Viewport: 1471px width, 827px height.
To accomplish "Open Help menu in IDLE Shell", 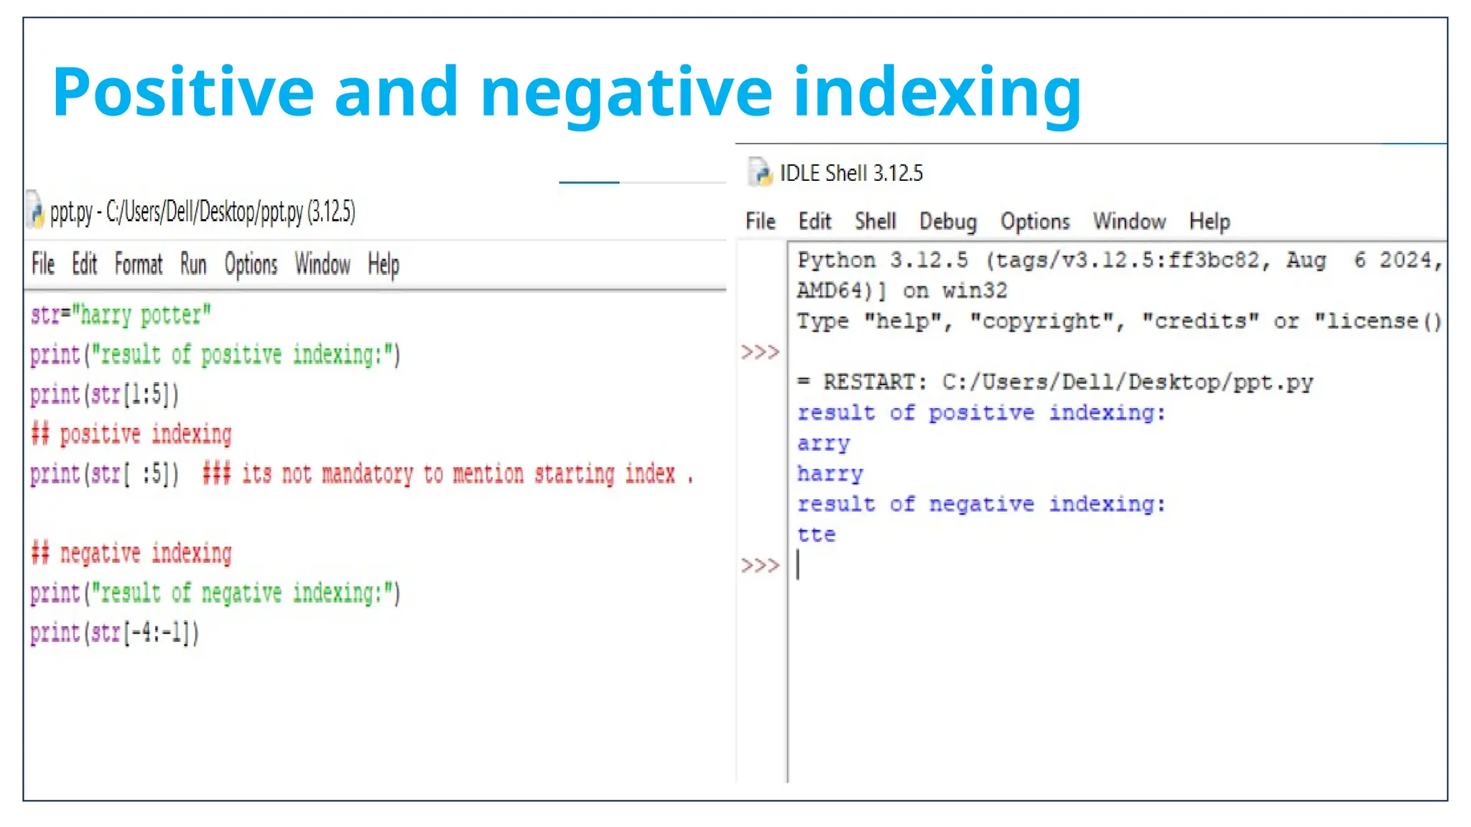I will click(1210, 221).
